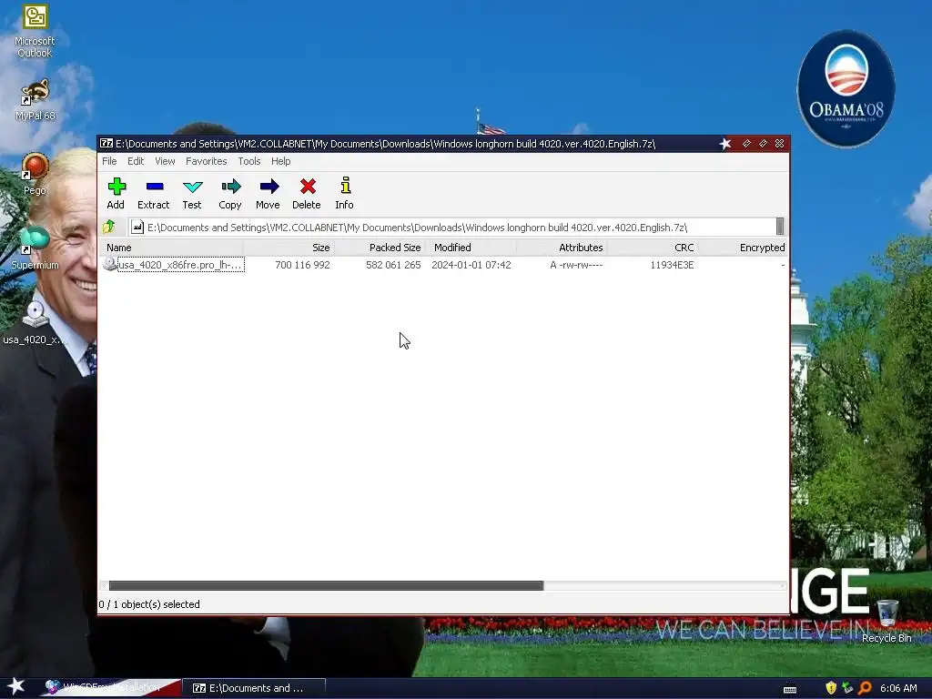Viewport: 932px width, 699px height.
Task: Click the star button in title bar
Action: 725,143
